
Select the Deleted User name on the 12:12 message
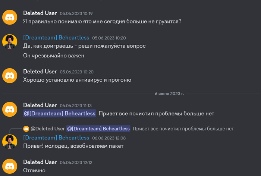tap(40, 162)
